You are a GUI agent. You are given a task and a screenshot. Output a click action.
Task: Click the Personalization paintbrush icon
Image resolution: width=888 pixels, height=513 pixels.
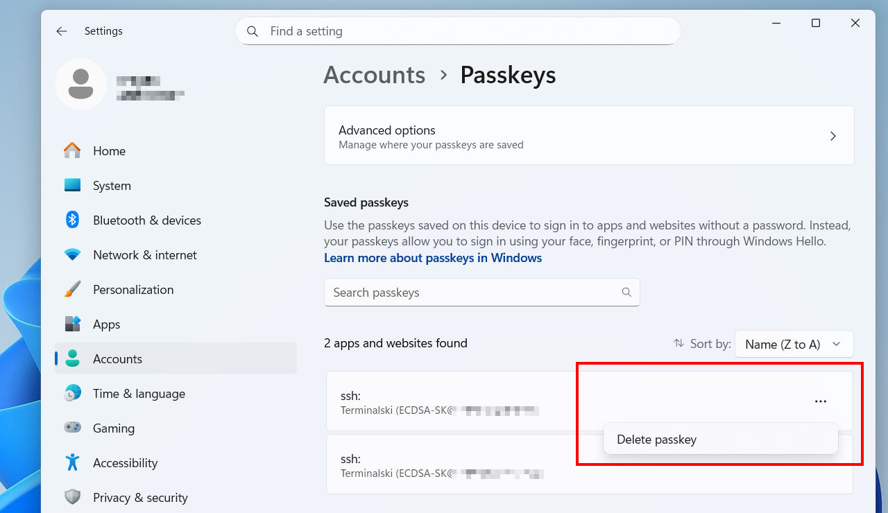[x=73, y=290]
